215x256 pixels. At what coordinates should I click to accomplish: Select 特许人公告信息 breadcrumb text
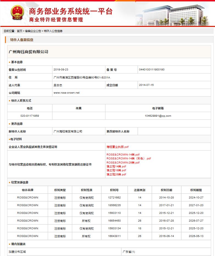tap(53, 31)
